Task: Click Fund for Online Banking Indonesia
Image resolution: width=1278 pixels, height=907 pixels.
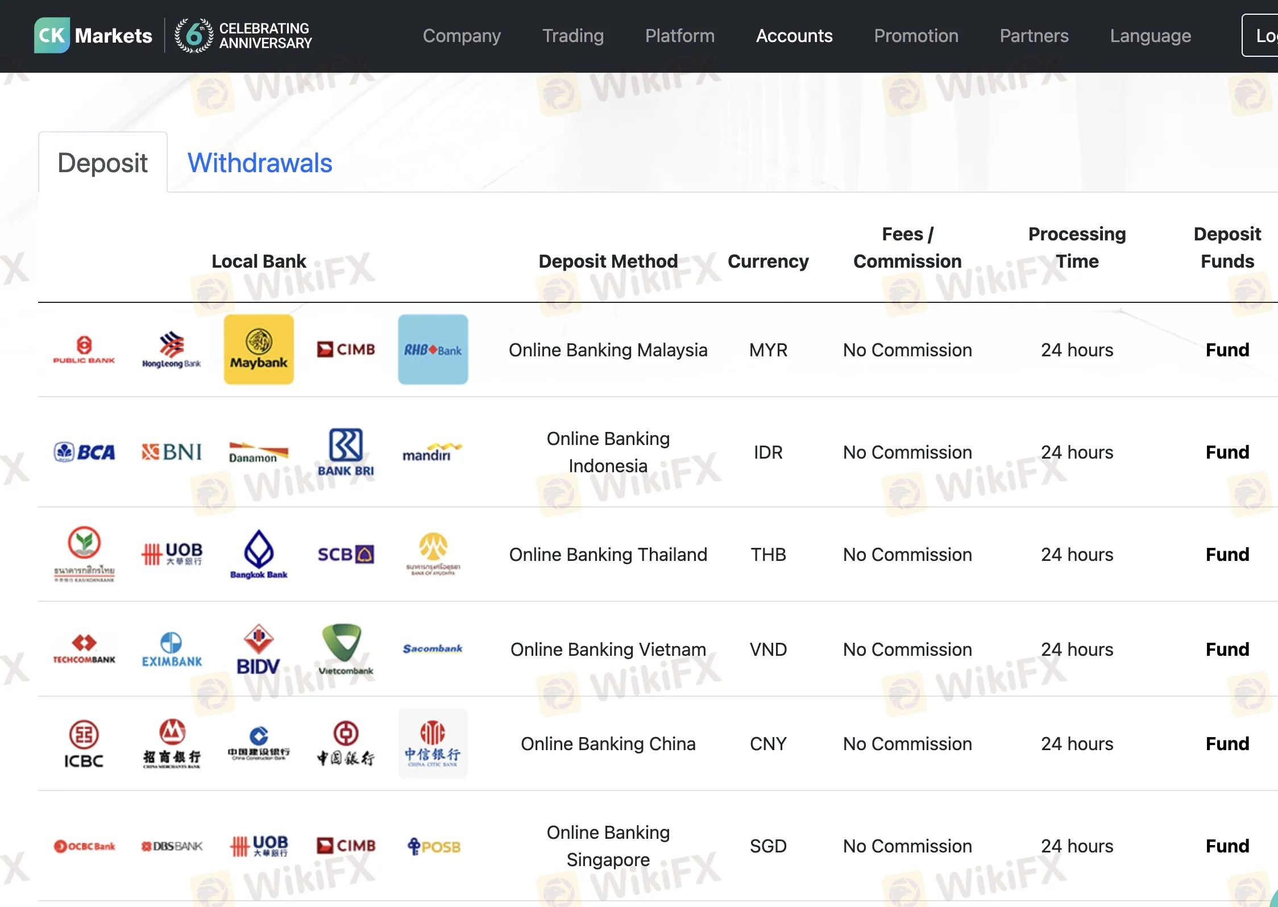Action: pyautogui.click(x=1227, y=452)
